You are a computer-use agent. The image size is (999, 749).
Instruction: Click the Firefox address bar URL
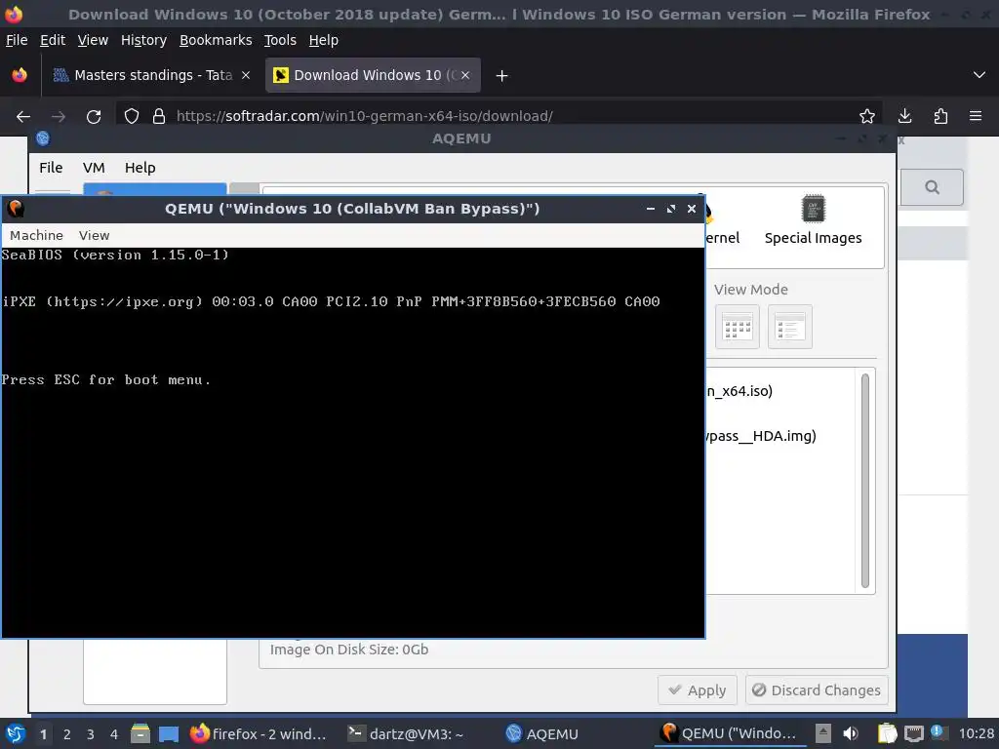pos(365,116)
